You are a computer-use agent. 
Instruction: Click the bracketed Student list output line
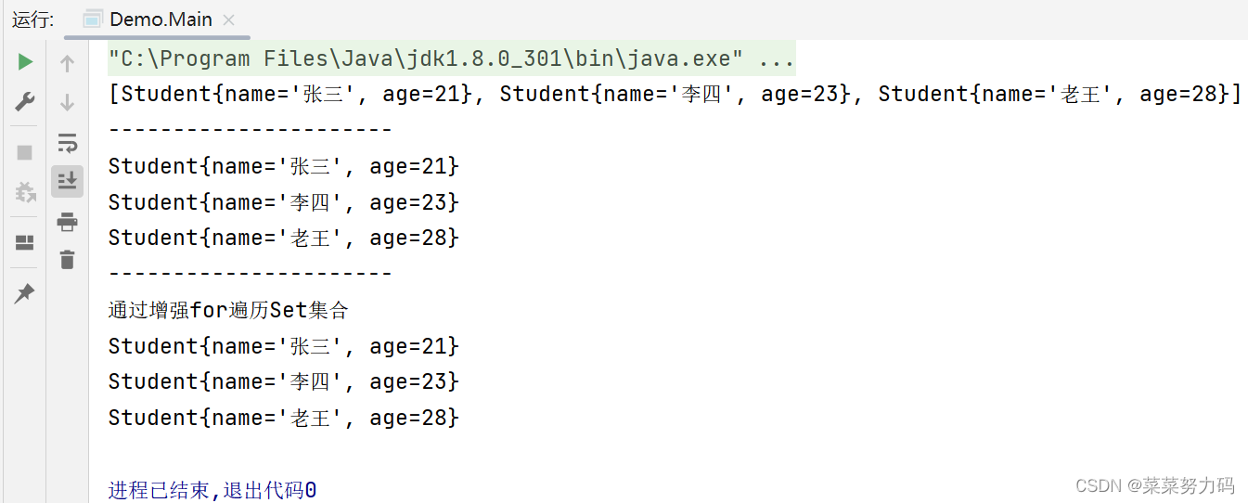tap(674, 95)
